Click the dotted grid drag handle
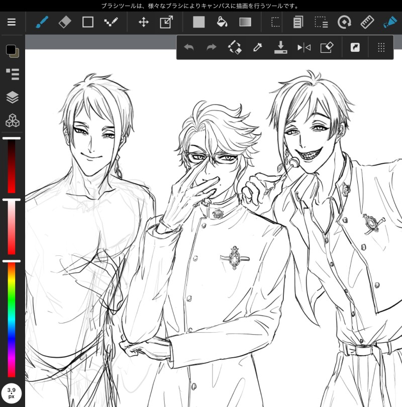 (381, 48)
